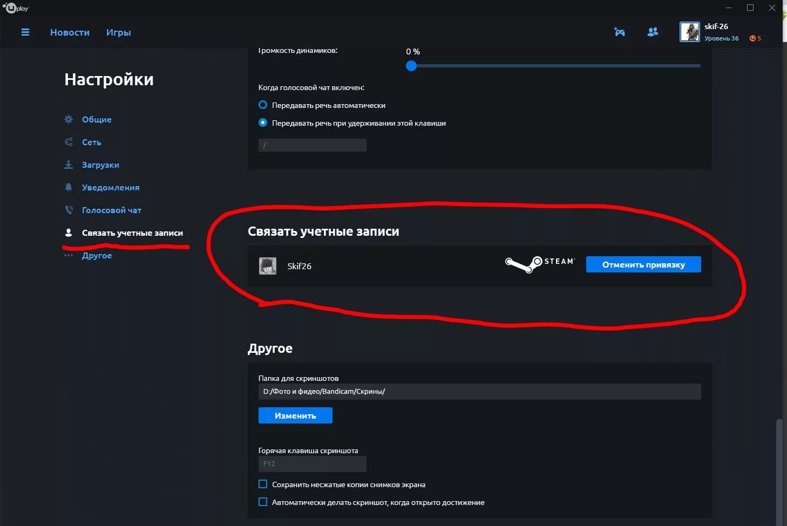Viewport: 787px width, 526px height.
Task: Click the Изменить button
Action: click(295, 415)
